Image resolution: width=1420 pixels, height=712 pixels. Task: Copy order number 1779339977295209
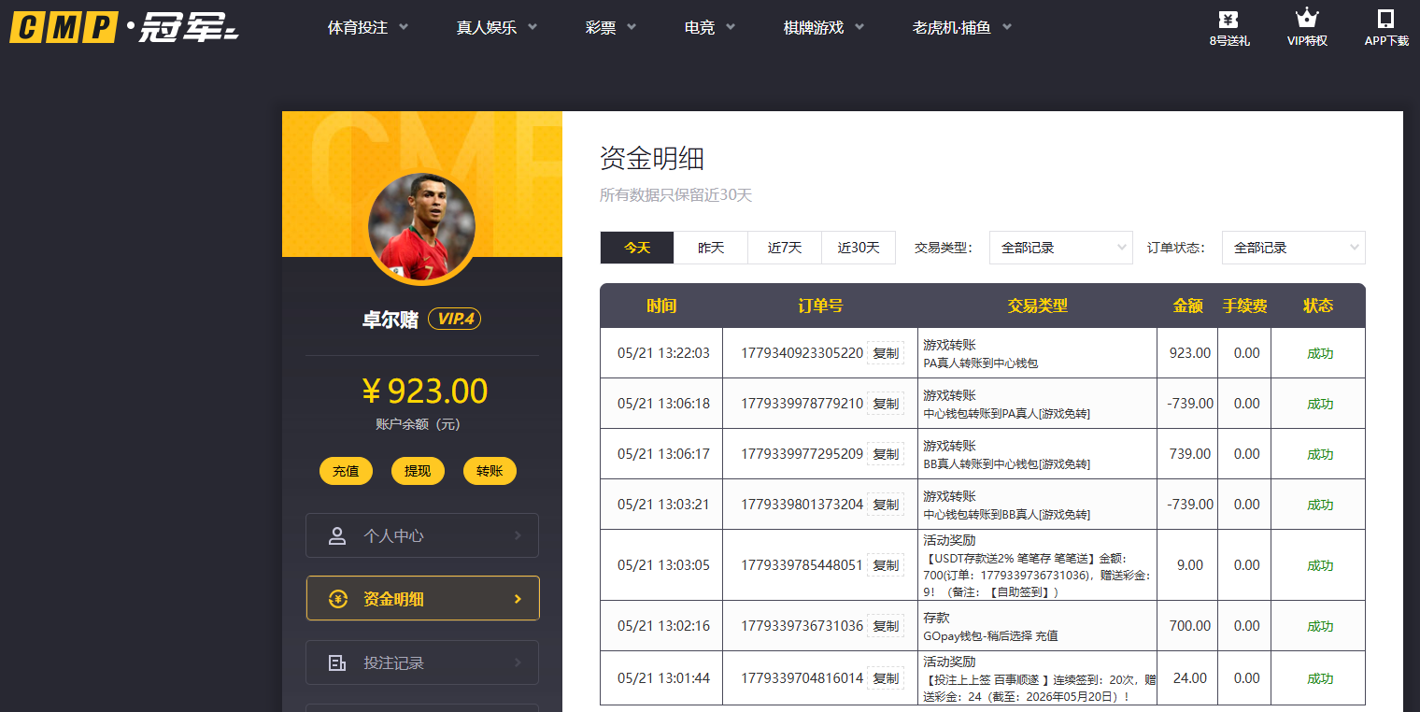pyautogui.click(x=886, y=454)
